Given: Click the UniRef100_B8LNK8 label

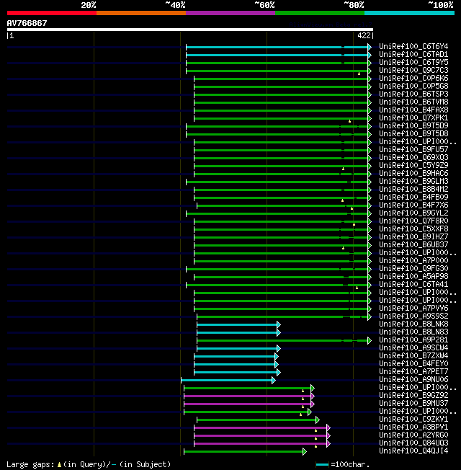Looking at the screenshot, I should [x=413, y=324].
